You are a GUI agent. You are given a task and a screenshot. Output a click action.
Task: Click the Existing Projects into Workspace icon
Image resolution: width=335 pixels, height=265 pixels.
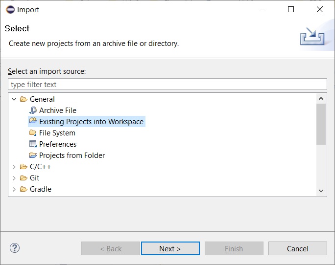33,121
